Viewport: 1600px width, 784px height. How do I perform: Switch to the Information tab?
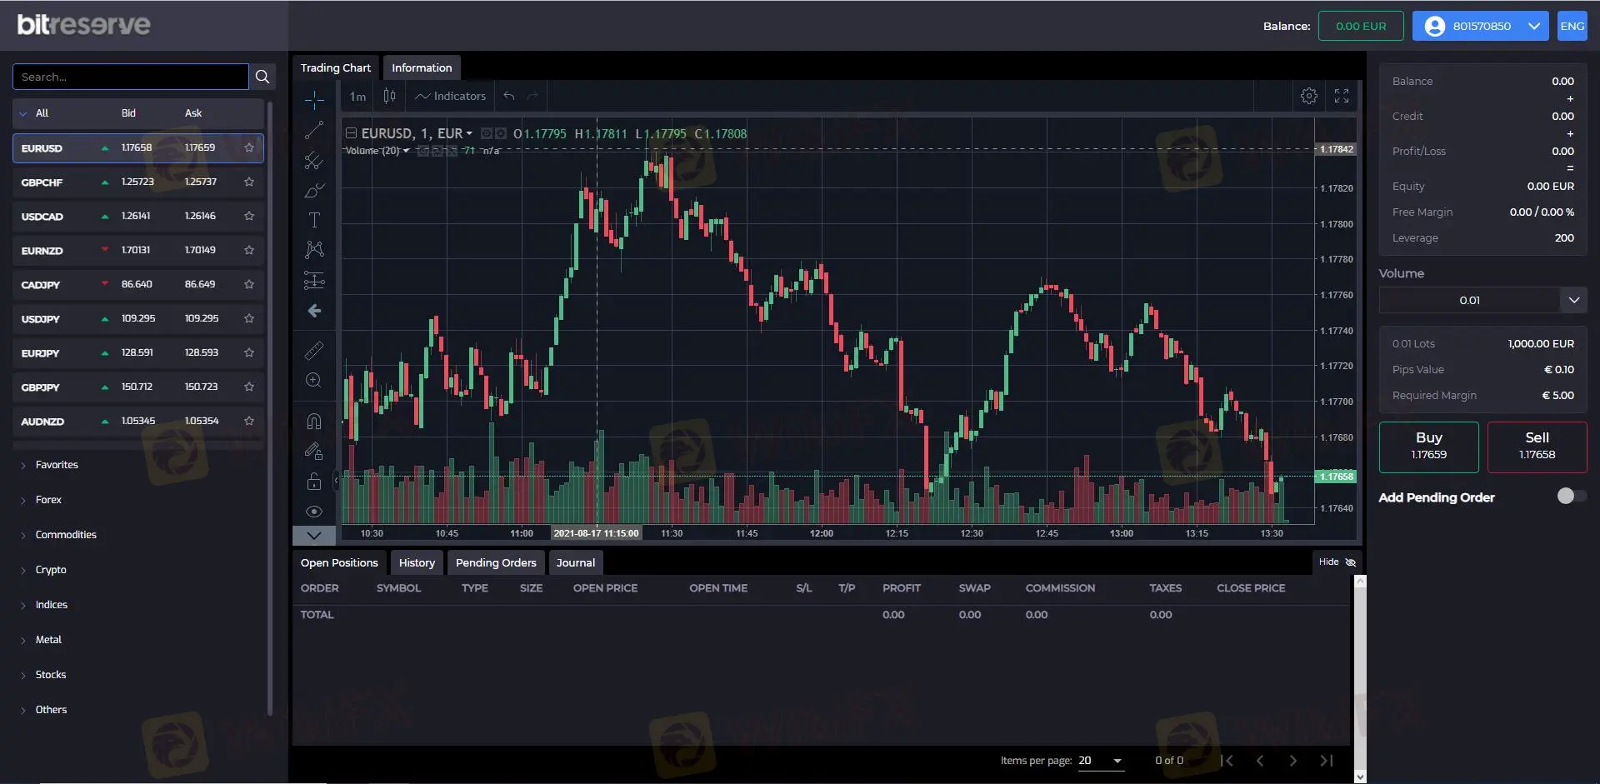coord(422,67)
